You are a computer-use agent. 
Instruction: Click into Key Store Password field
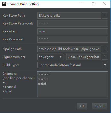tap(73, 23)
